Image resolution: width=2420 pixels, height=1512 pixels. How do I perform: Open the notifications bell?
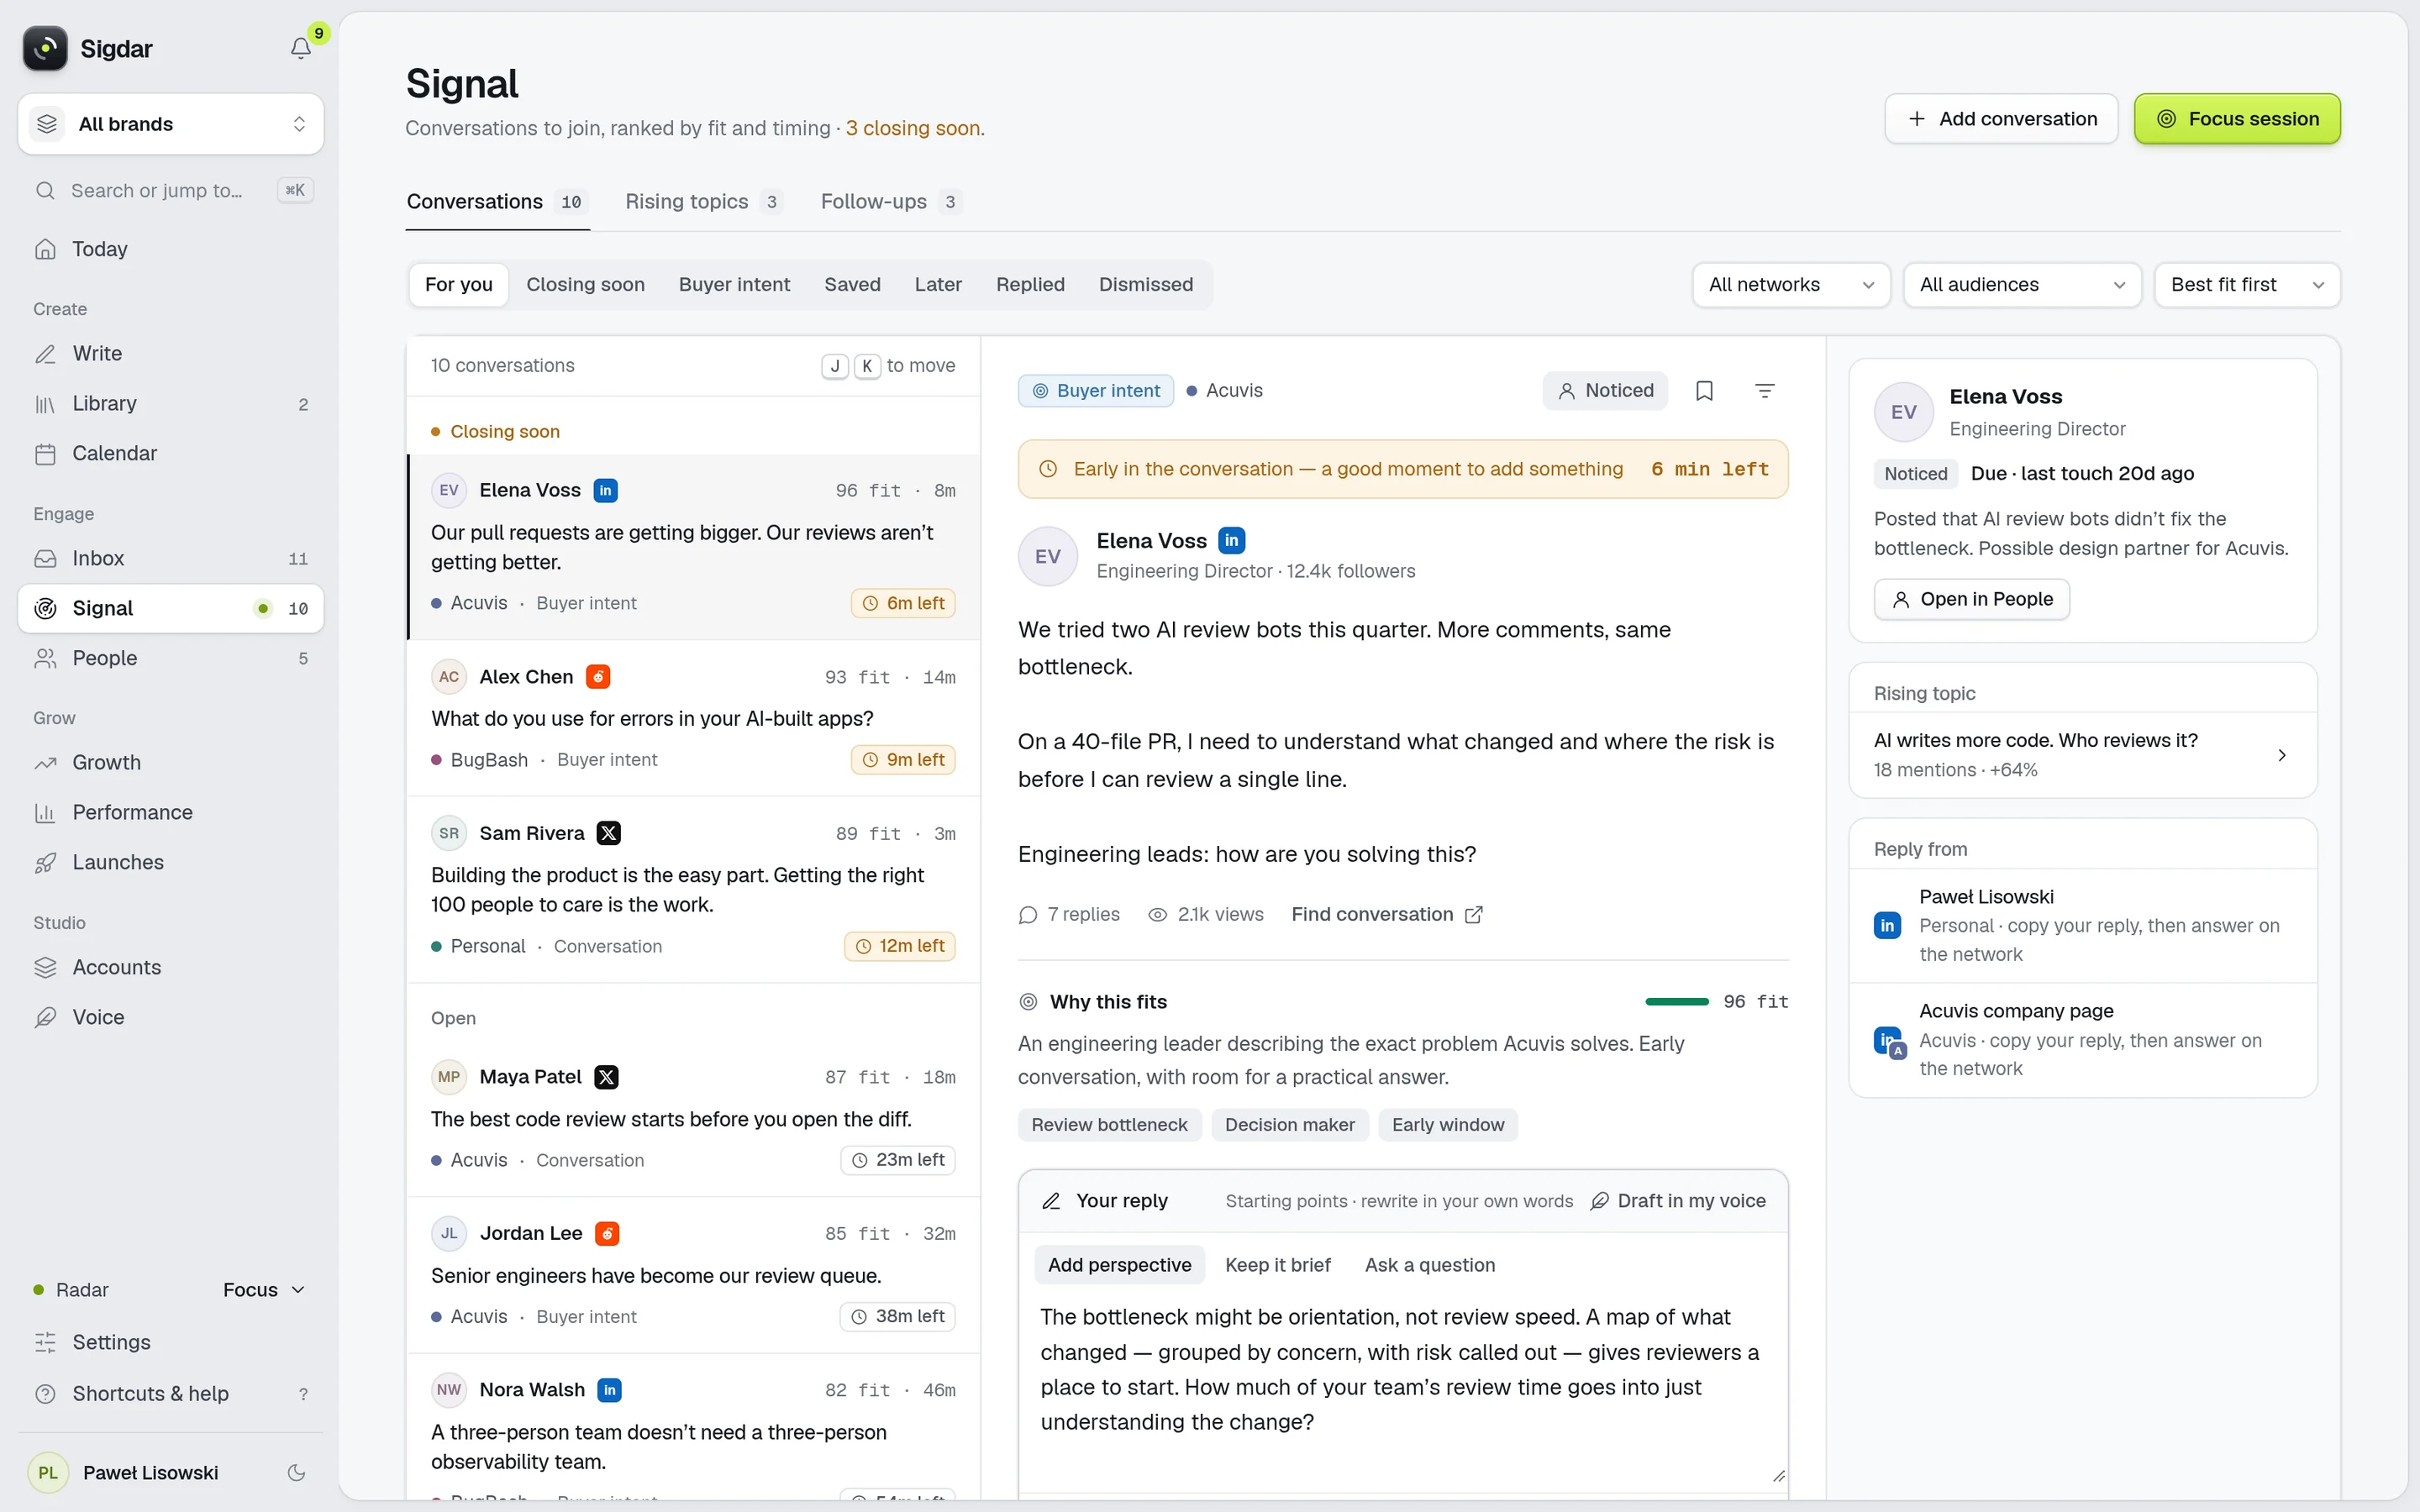pyautogui.click(x=300, y=48)
